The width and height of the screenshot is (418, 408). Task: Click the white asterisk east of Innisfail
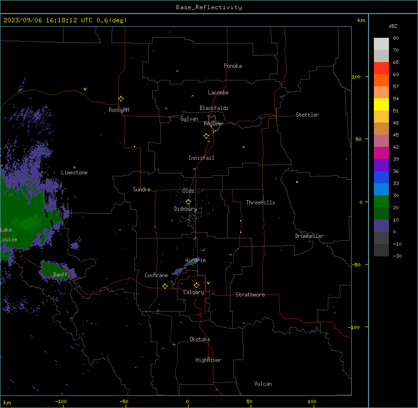[x=243, y=147]
